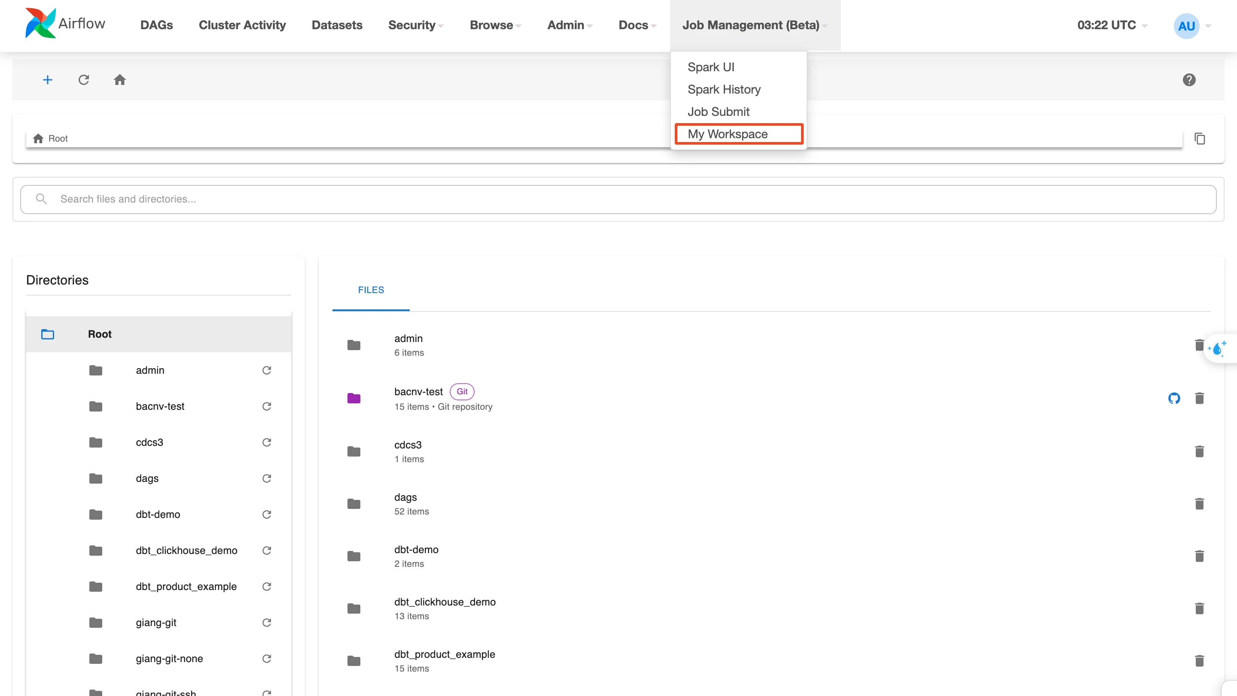Image resolution: width=1237 pixels, height=696 pixels.
Task: Open the help question mark icon
Action: pyautogui.click(x=1189, y=80)
